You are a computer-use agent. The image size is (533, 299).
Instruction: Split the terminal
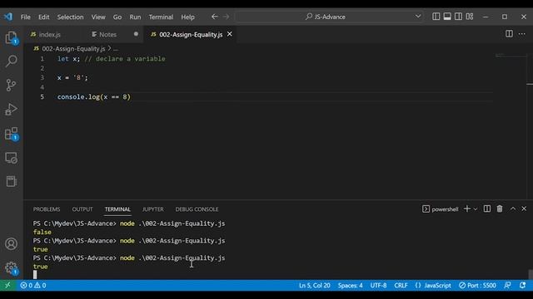[x=487, y=208]
